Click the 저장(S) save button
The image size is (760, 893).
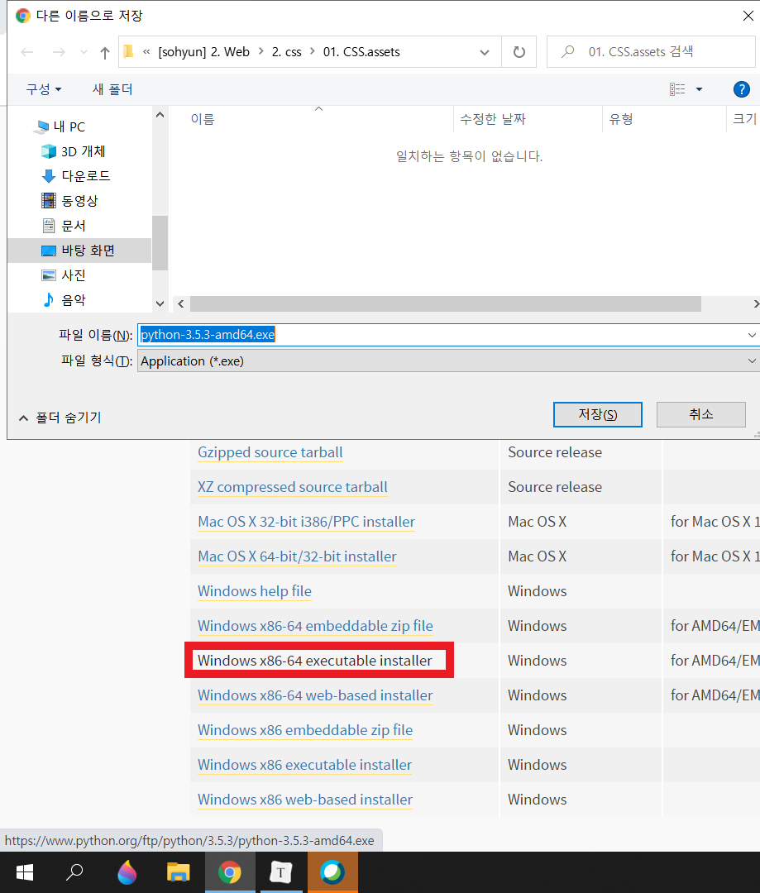[x=598, y=414]
